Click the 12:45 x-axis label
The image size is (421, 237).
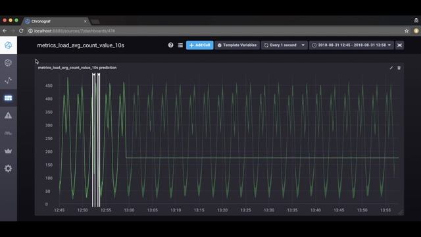(59, 210)
